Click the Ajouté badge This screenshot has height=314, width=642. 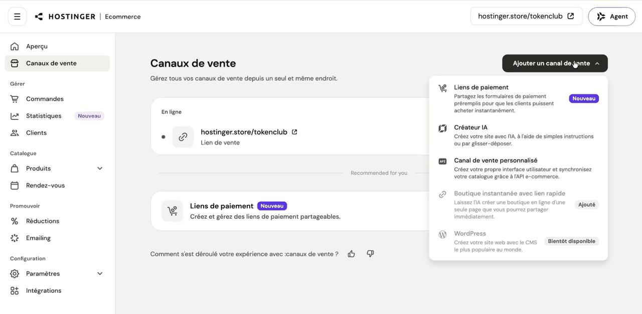(587, 205)
